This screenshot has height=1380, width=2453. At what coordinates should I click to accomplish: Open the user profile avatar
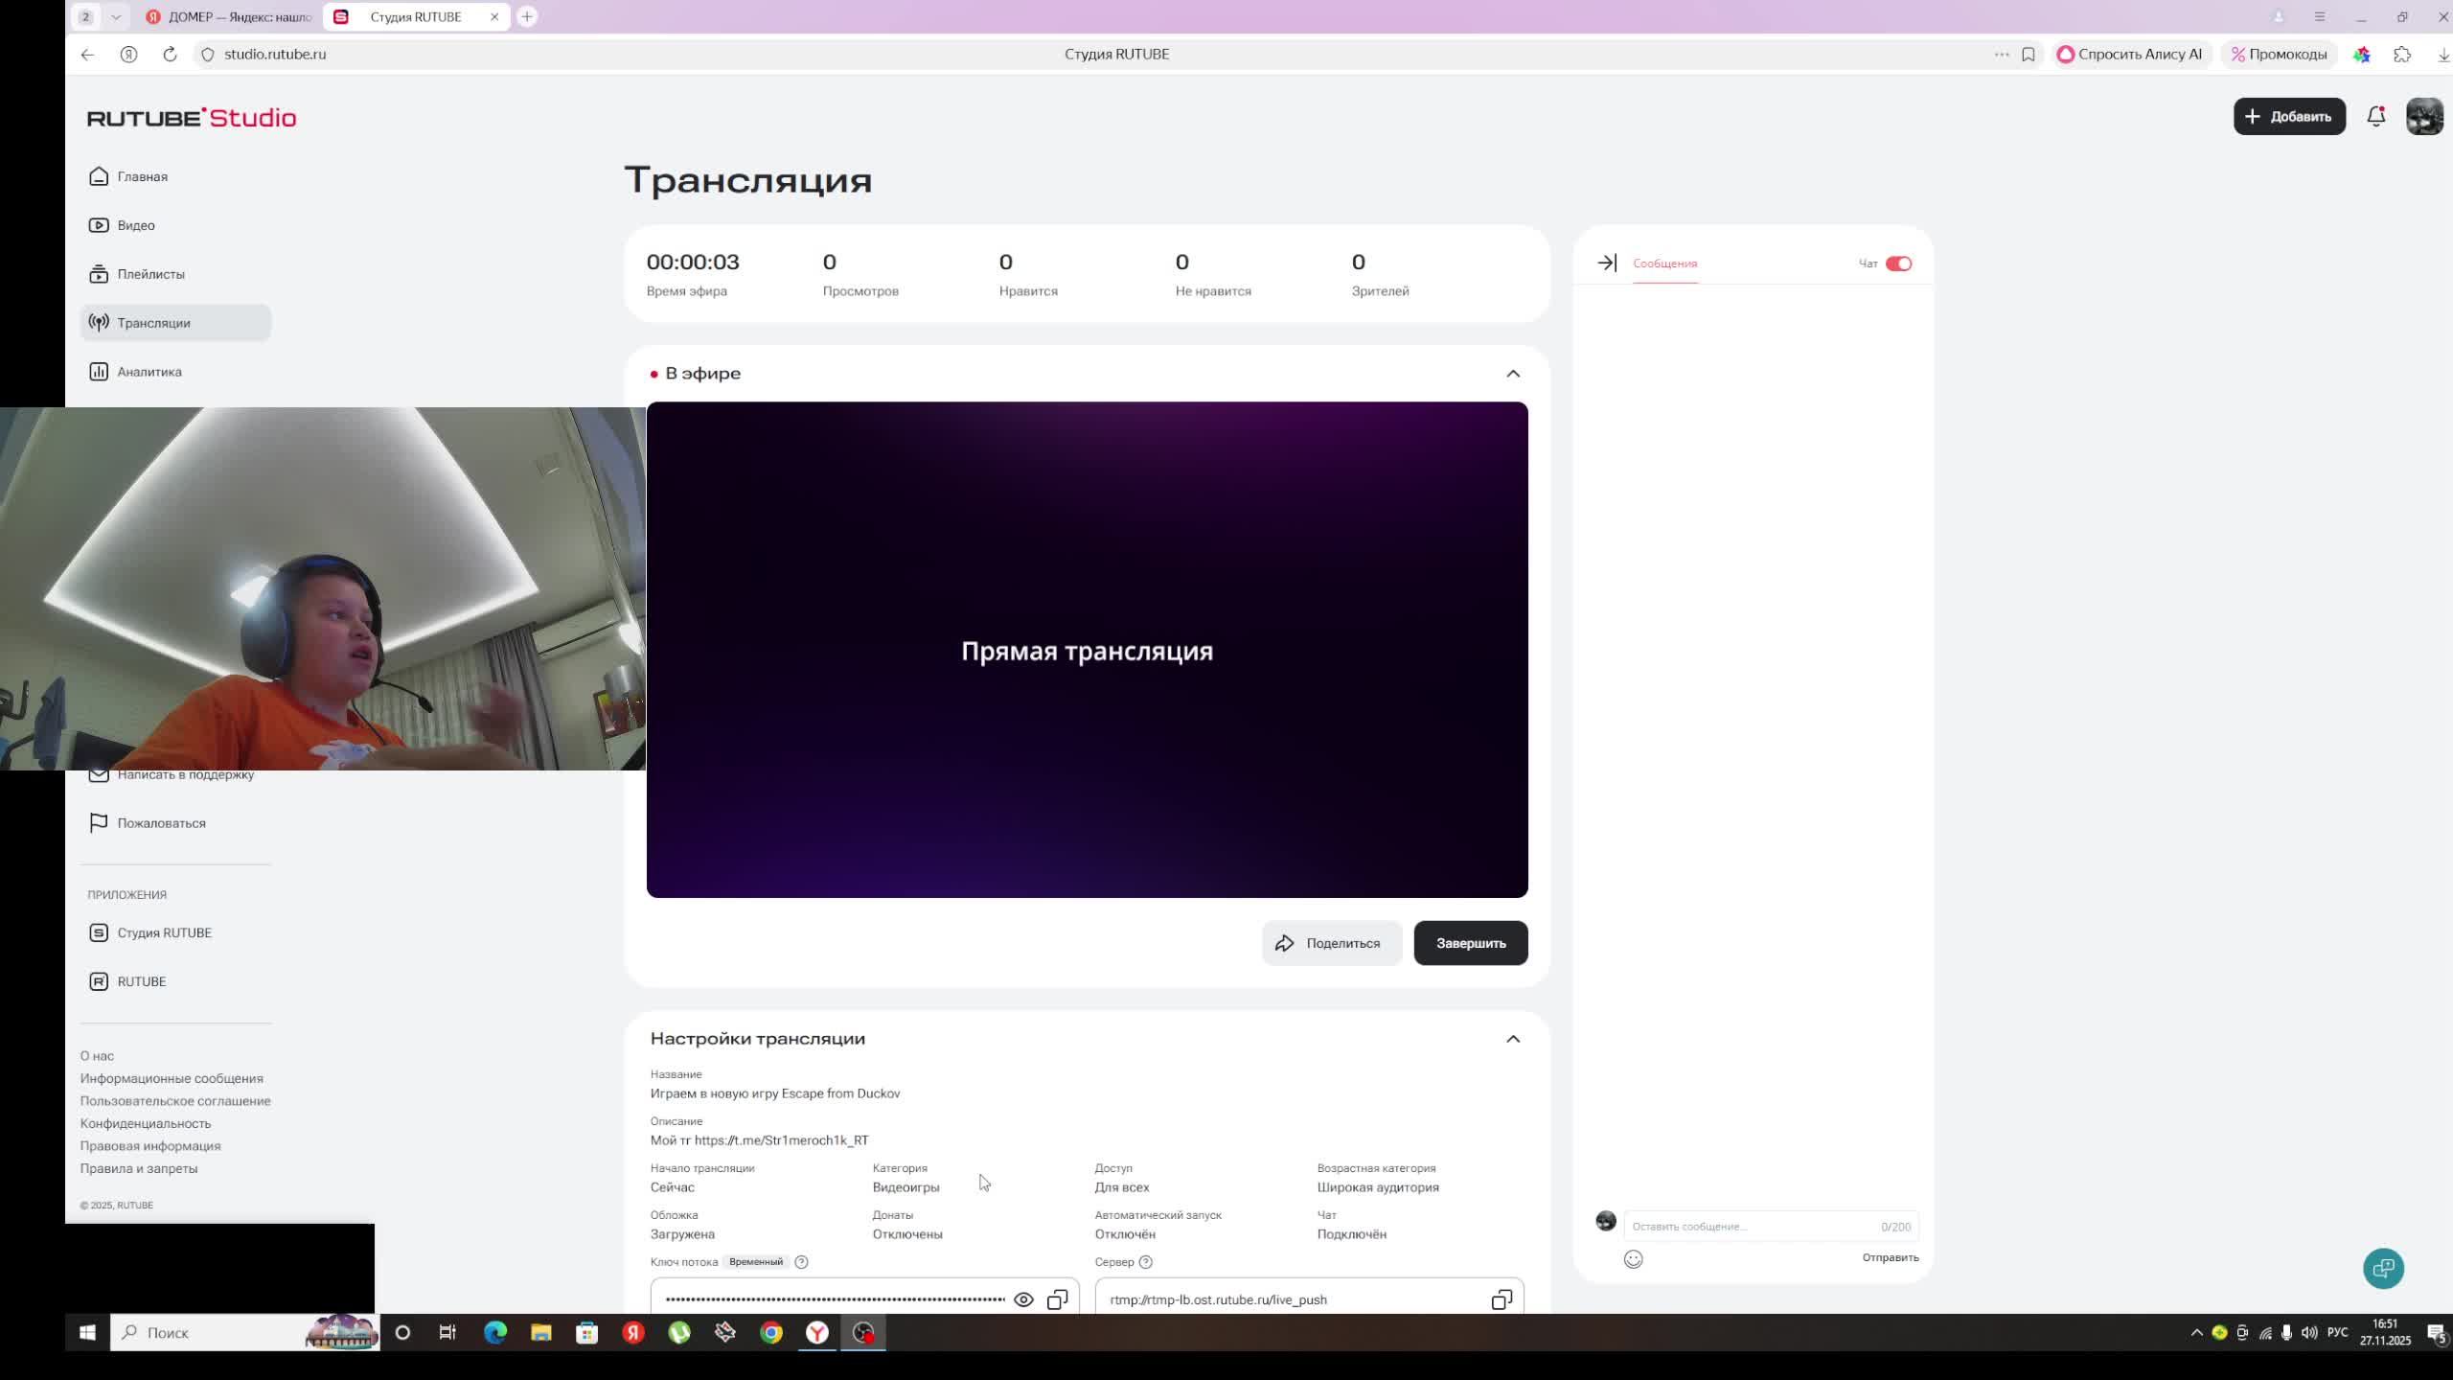(2424, 117)
